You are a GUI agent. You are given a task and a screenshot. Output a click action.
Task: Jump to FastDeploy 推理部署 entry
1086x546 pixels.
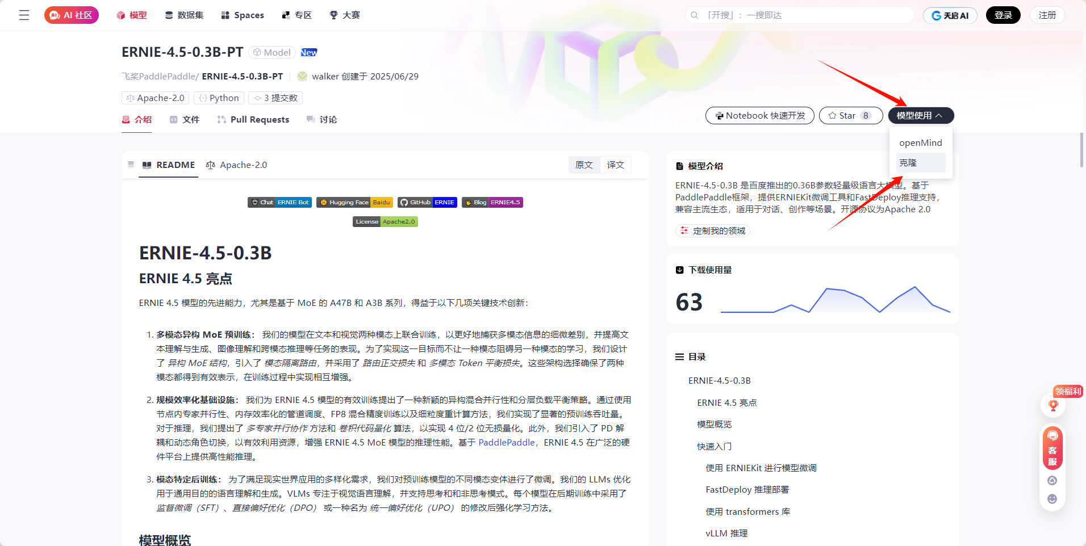(x=747, y=489)
